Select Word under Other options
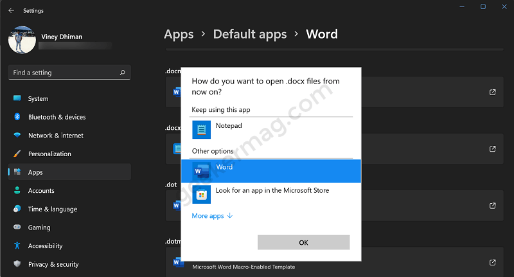 (271, 171)
